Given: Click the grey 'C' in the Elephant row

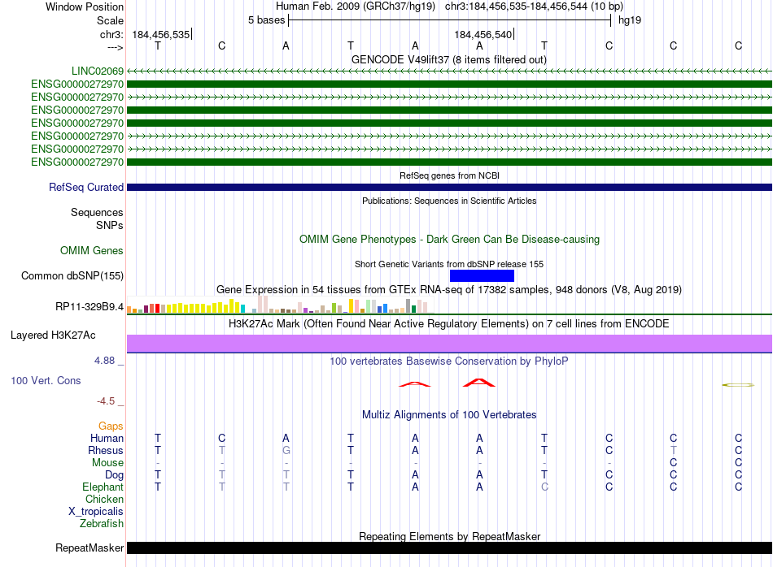Looking at the screenshot, I should point(544,487).
